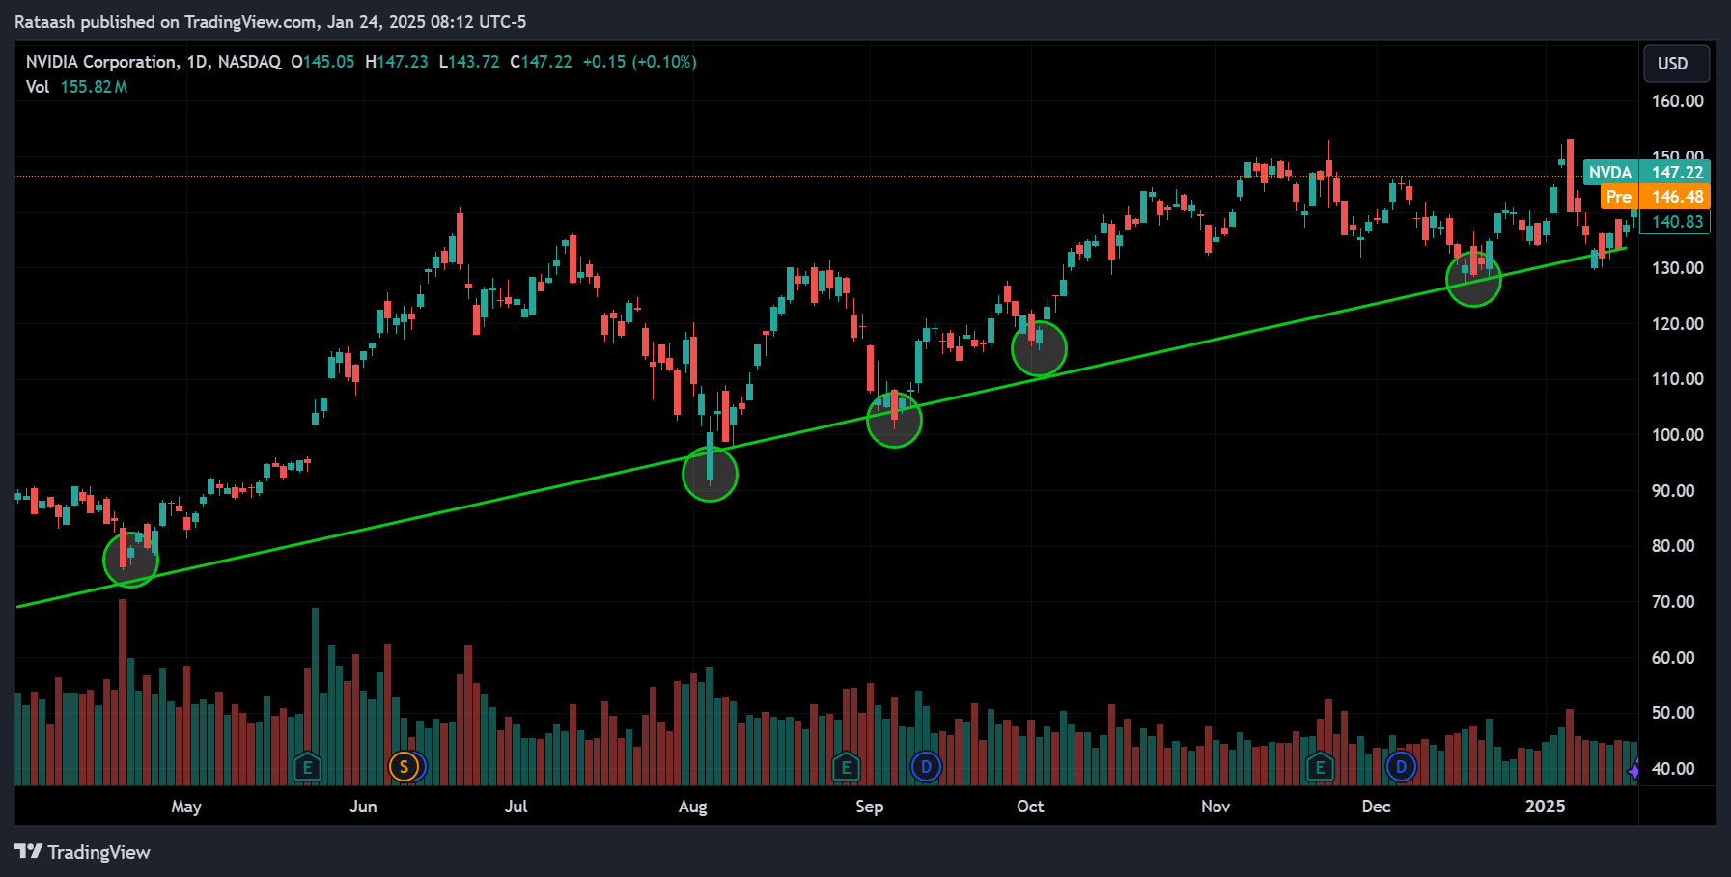Click the Sep label on the time axis

pos(870,807)
